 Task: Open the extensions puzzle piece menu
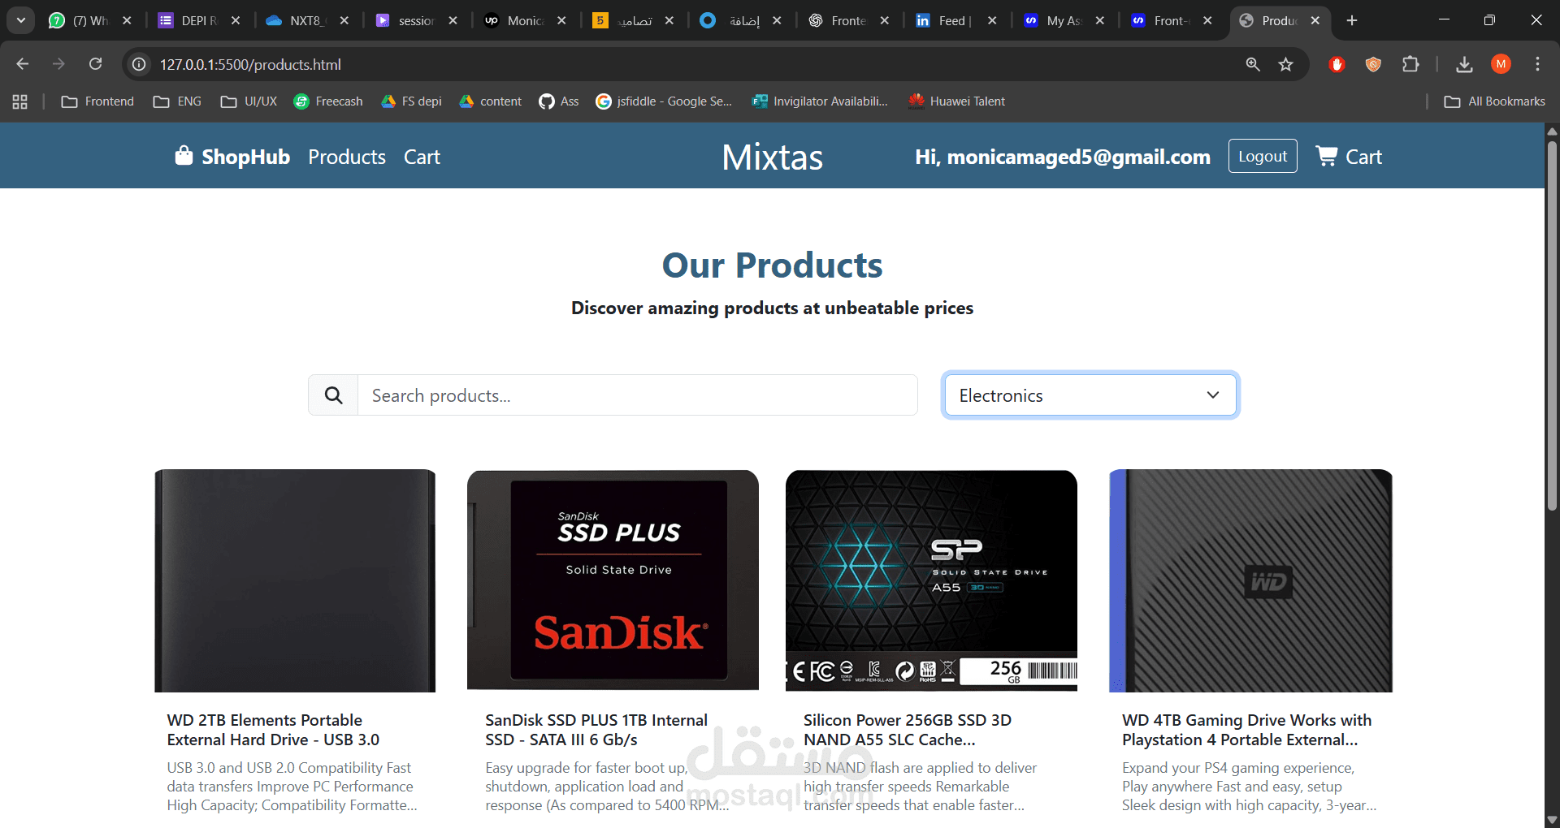(x=1410, y=64)
